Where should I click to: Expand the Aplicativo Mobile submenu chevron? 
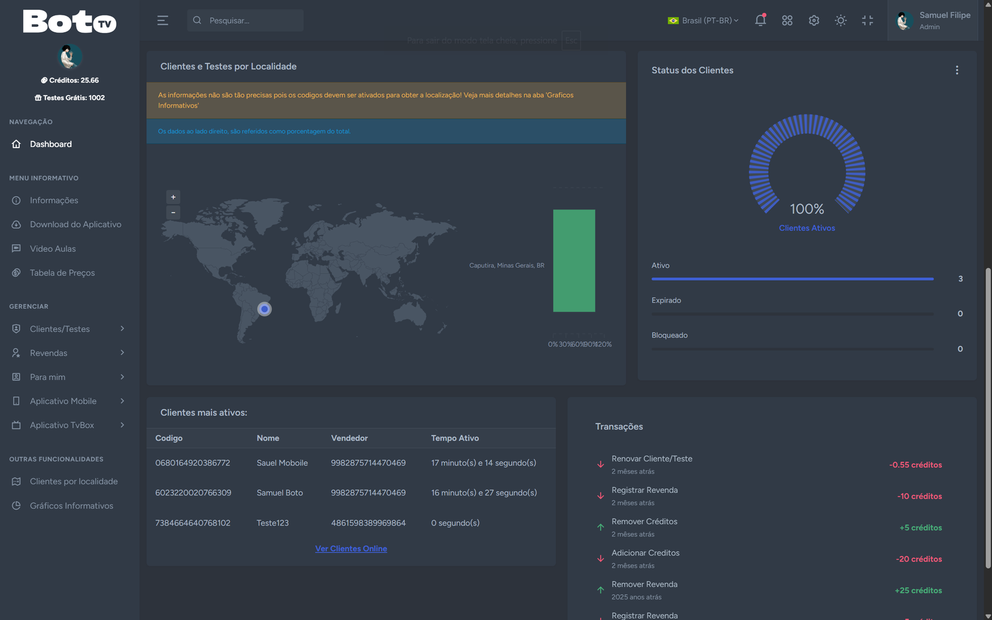pos(122,401)
